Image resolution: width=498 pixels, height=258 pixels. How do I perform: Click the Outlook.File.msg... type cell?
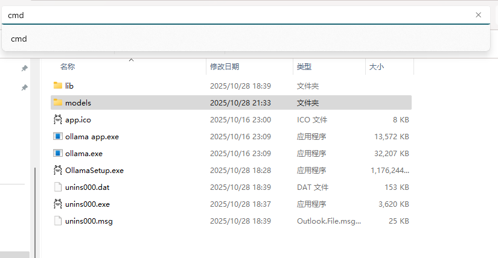coord(329,221)
